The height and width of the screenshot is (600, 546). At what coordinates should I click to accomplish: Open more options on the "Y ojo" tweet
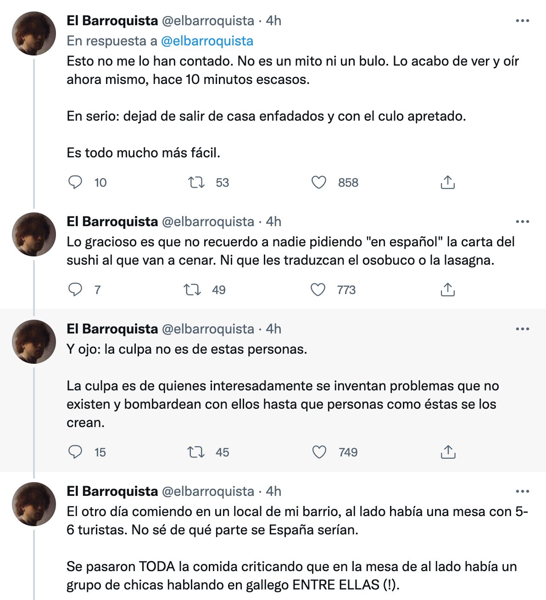pos(523,329)
